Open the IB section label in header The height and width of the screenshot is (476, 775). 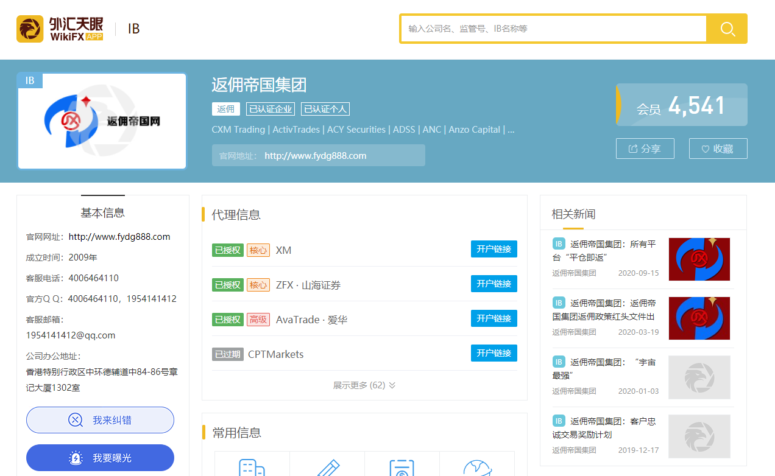point(134,29)
